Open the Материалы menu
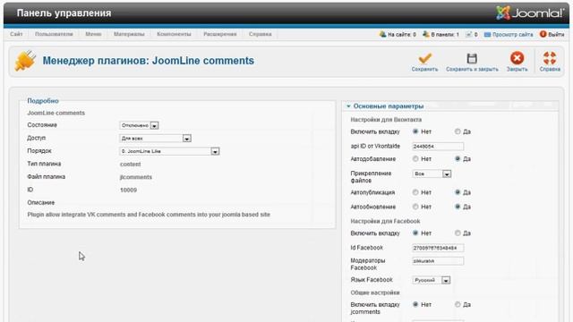 tap(129, 34)
